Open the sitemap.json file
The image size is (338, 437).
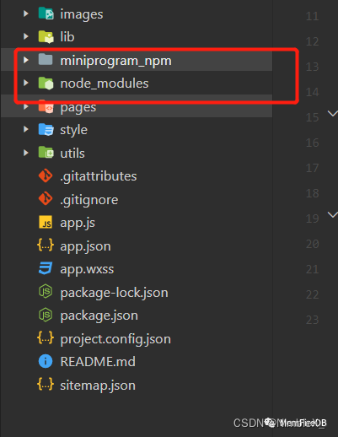(98, 386)
